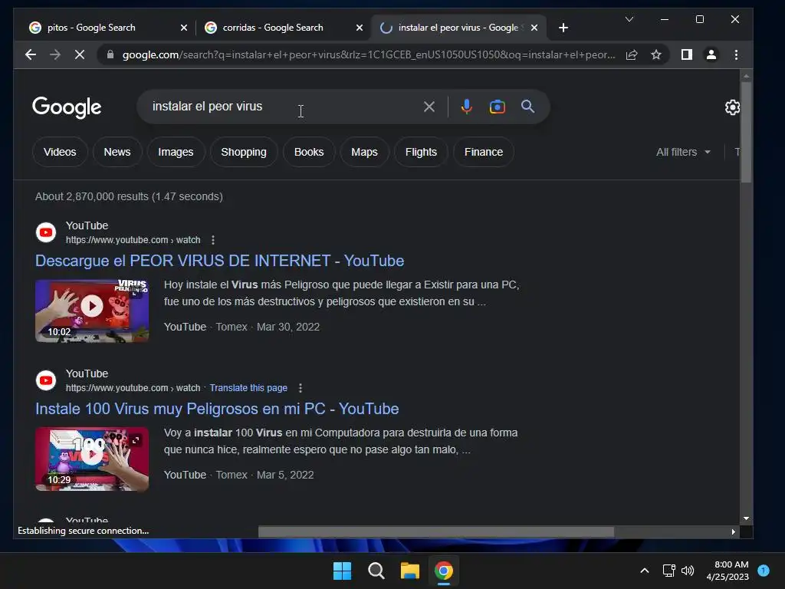Switch to the corridas Google Search tab

(x=283, y=28)
